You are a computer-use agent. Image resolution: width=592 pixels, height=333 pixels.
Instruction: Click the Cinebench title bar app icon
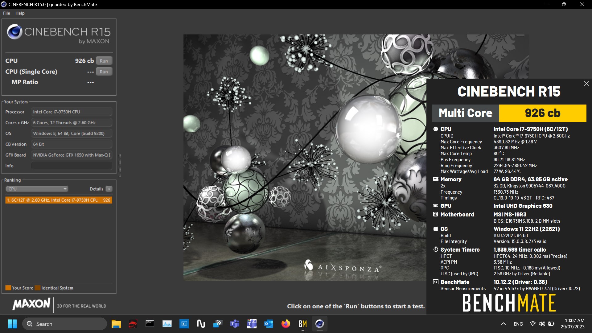[x=4, y=4]
